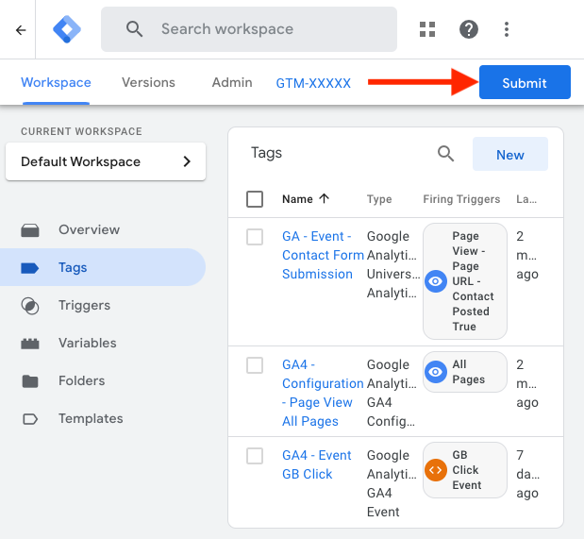Click the search icon in Tags panel
This screenshot has height=539, width=584.
pos(445,154)
